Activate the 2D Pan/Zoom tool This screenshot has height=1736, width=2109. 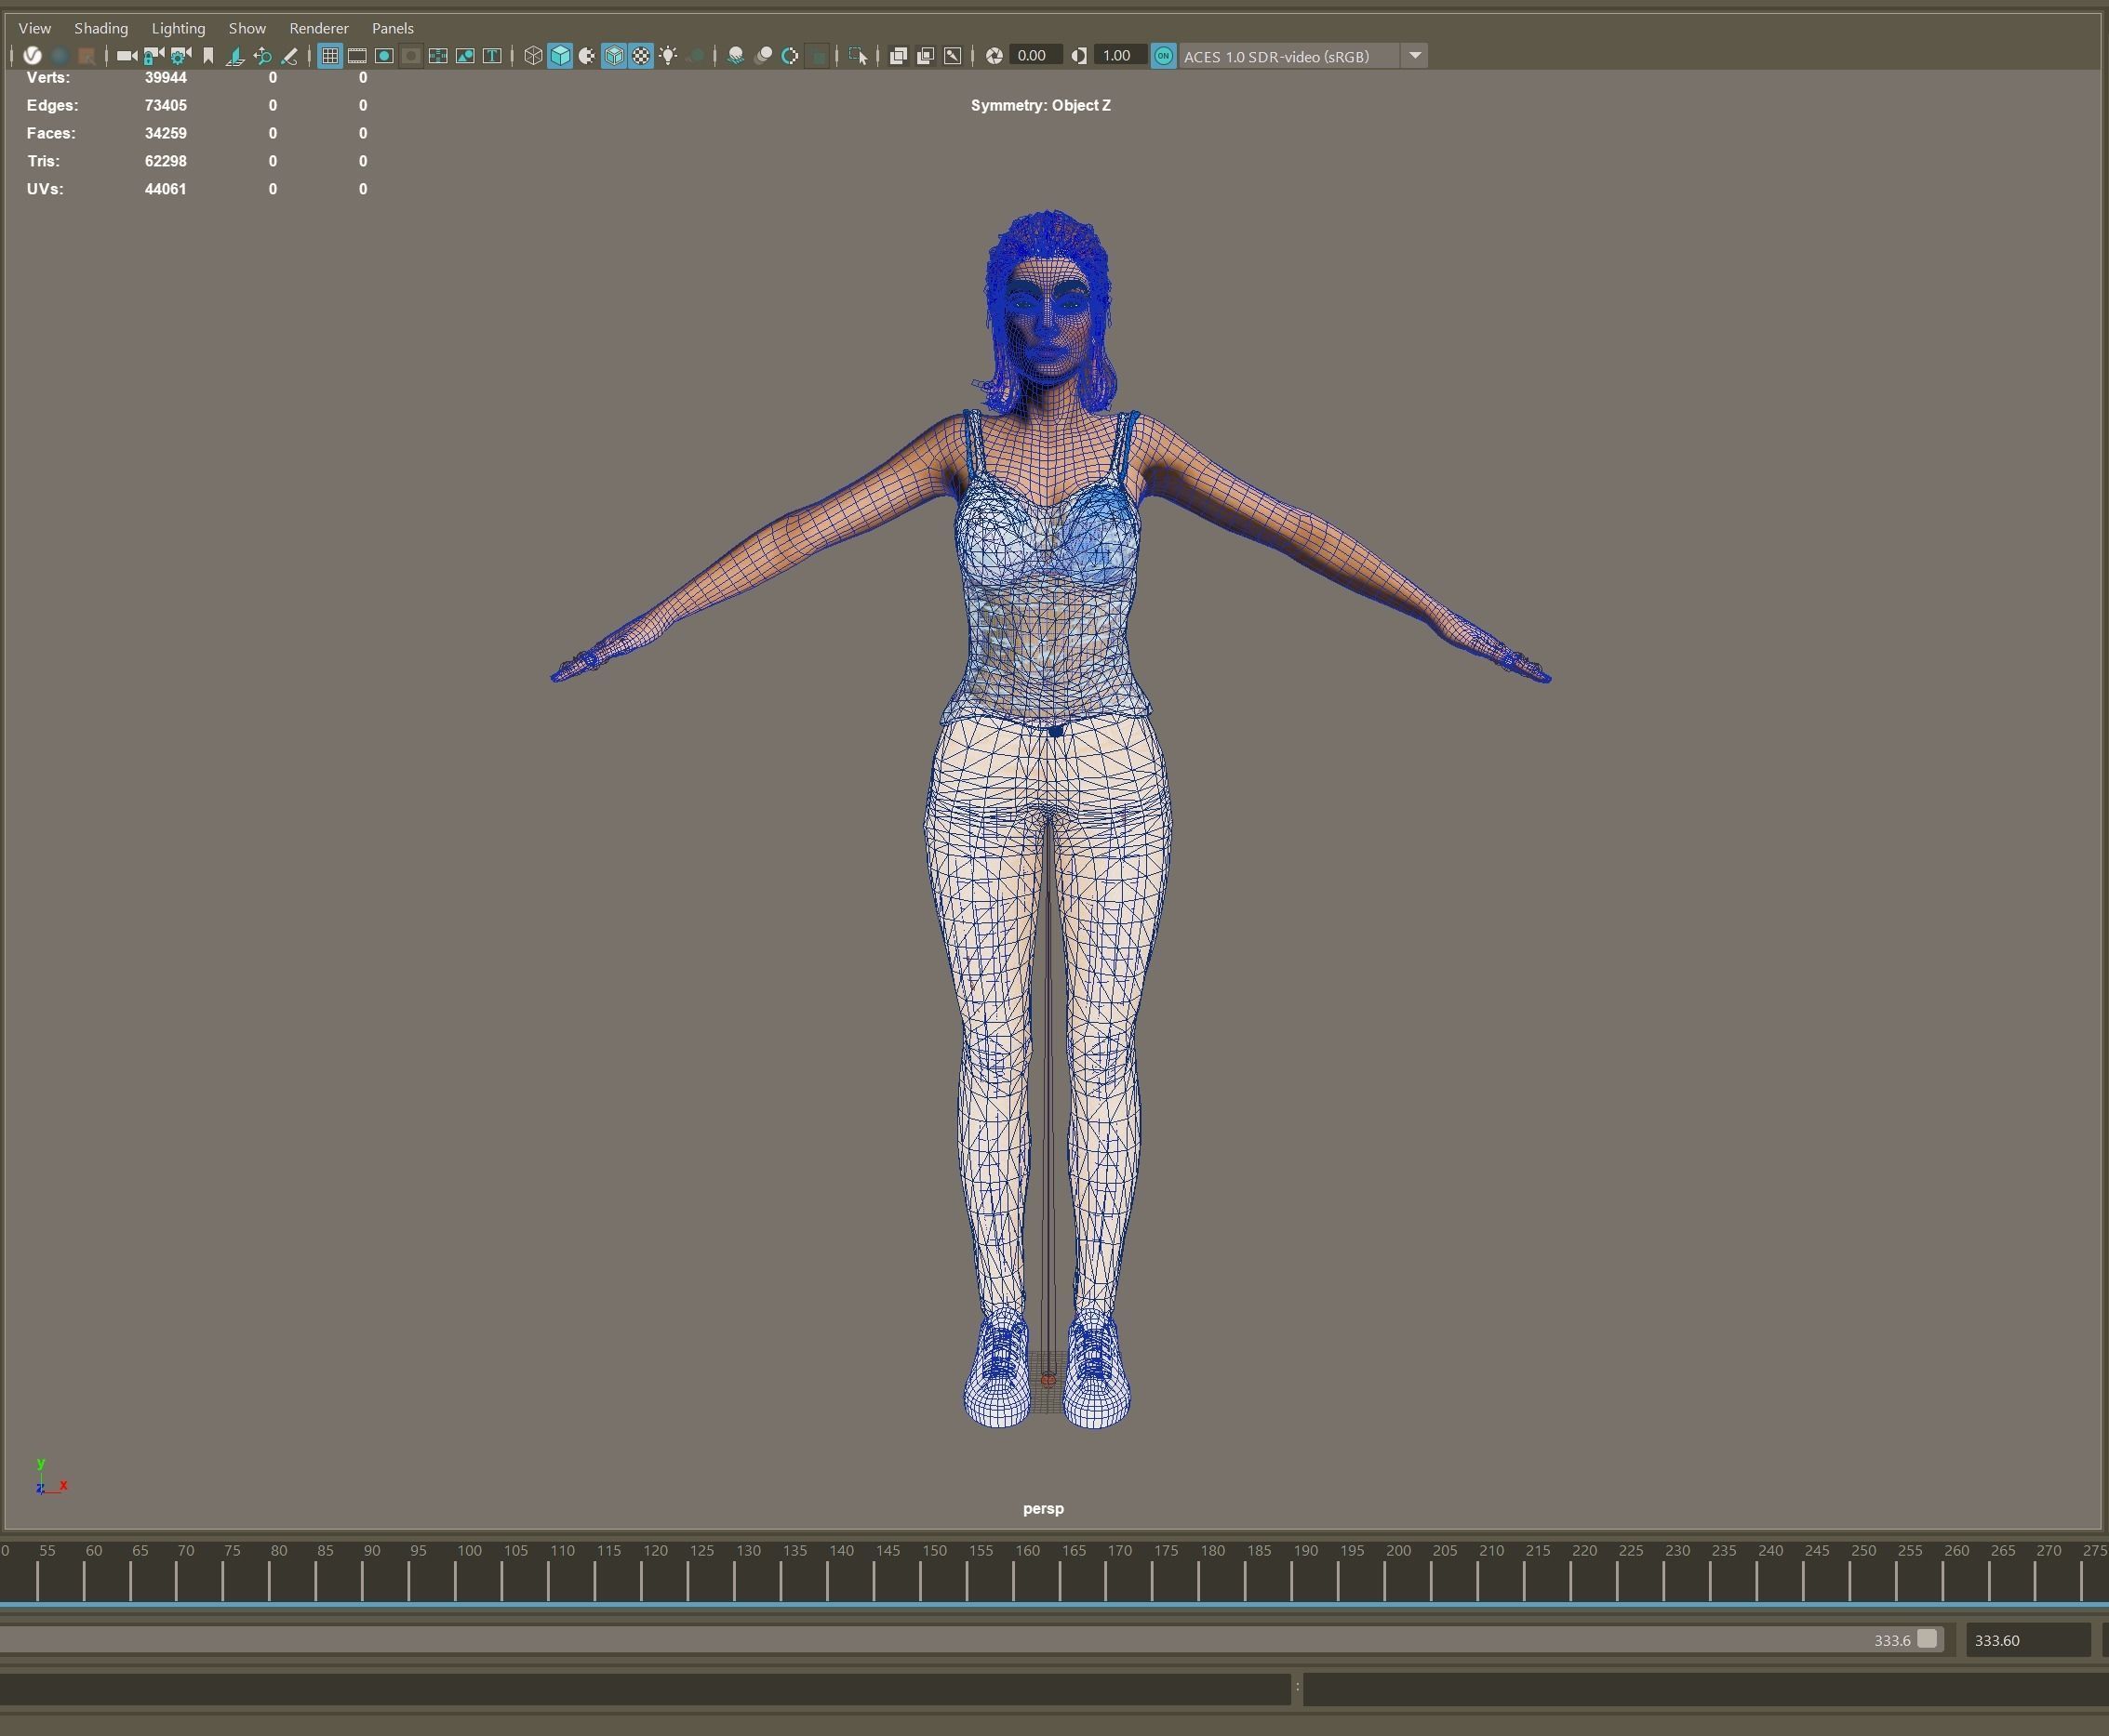(263, 57)
